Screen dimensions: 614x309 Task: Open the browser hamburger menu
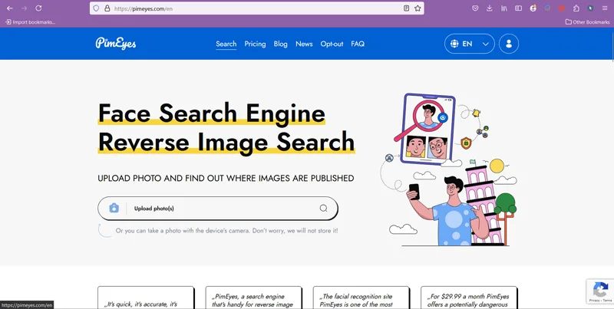[x=605, y=8]
